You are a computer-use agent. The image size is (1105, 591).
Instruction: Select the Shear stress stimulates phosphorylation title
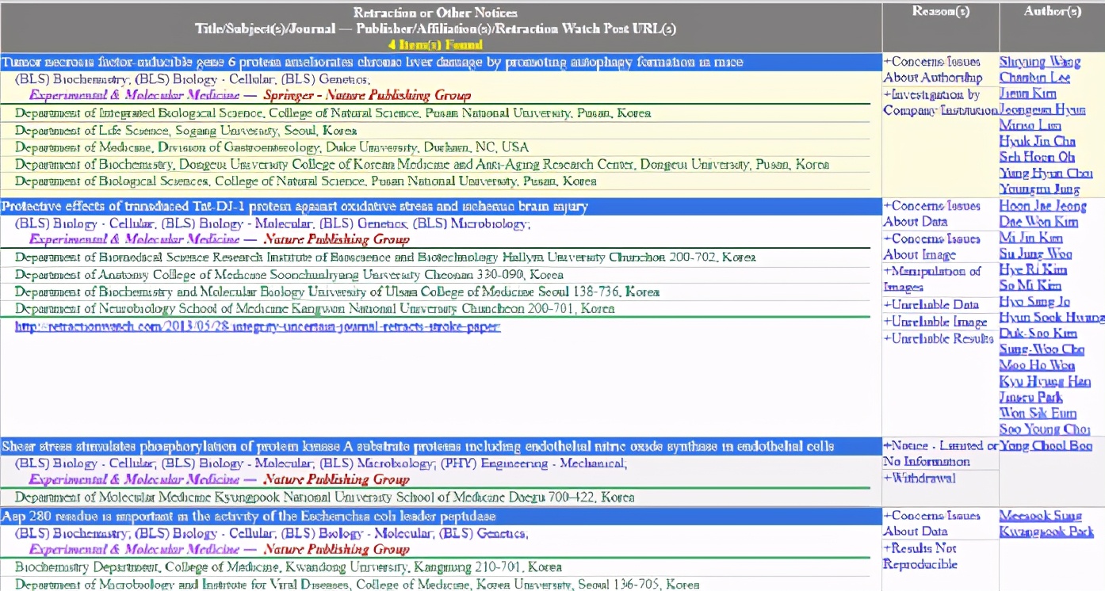[418, 446]
